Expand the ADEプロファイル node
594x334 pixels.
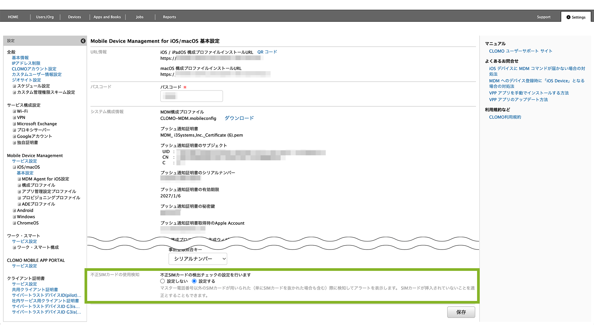click(19, 204)
